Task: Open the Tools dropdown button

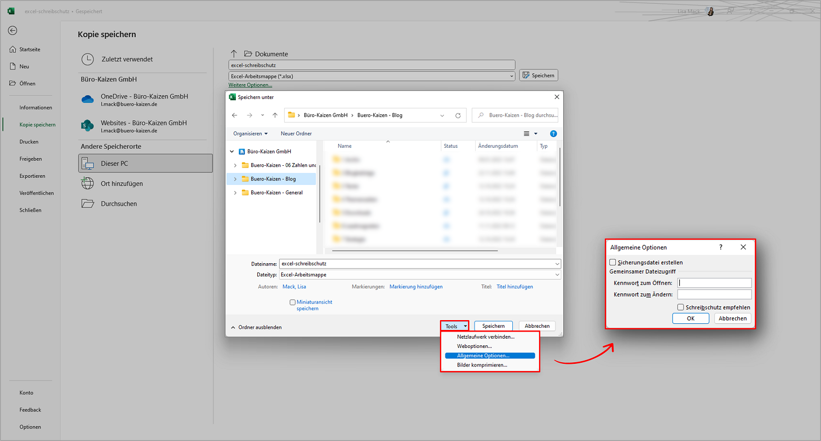Action: point(455,326)
